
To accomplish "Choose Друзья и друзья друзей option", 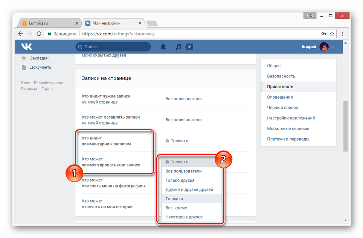I will click(191, 190).
